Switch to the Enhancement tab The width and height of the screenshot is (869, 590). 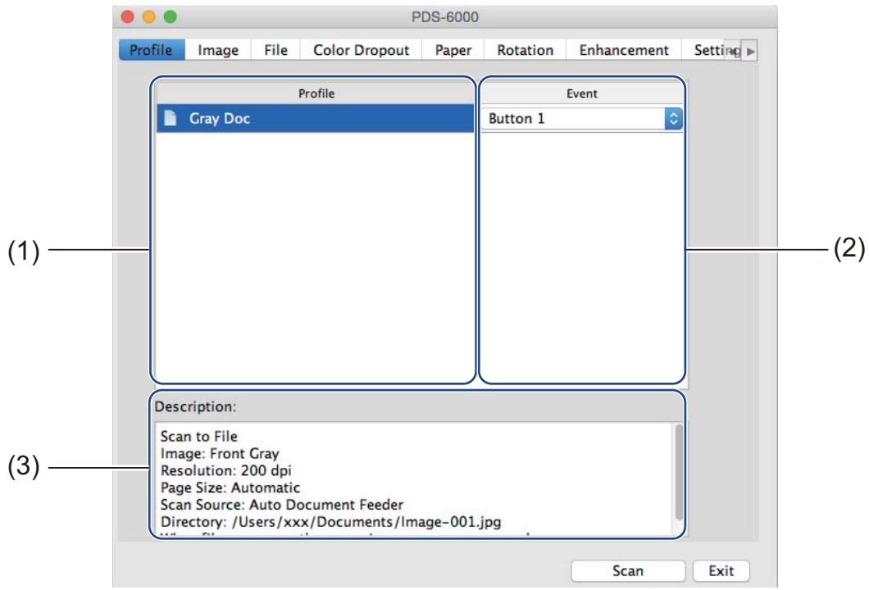624,50
